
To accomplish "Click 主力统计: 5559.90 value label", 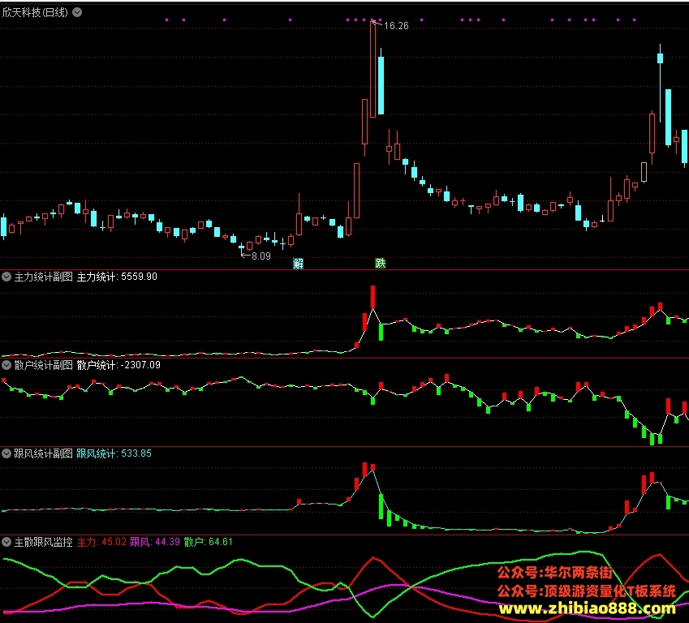I will click(117, 277).
